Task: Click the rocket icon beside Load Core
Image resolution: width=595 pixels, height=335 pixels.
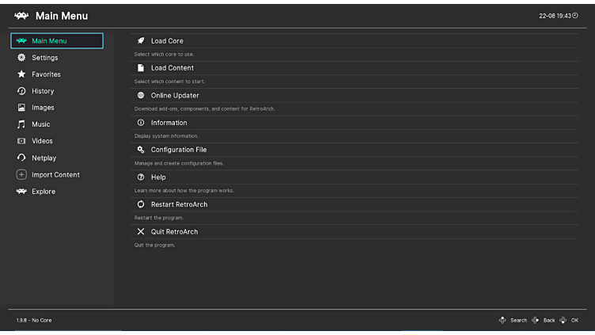Action: click(141, 40)
